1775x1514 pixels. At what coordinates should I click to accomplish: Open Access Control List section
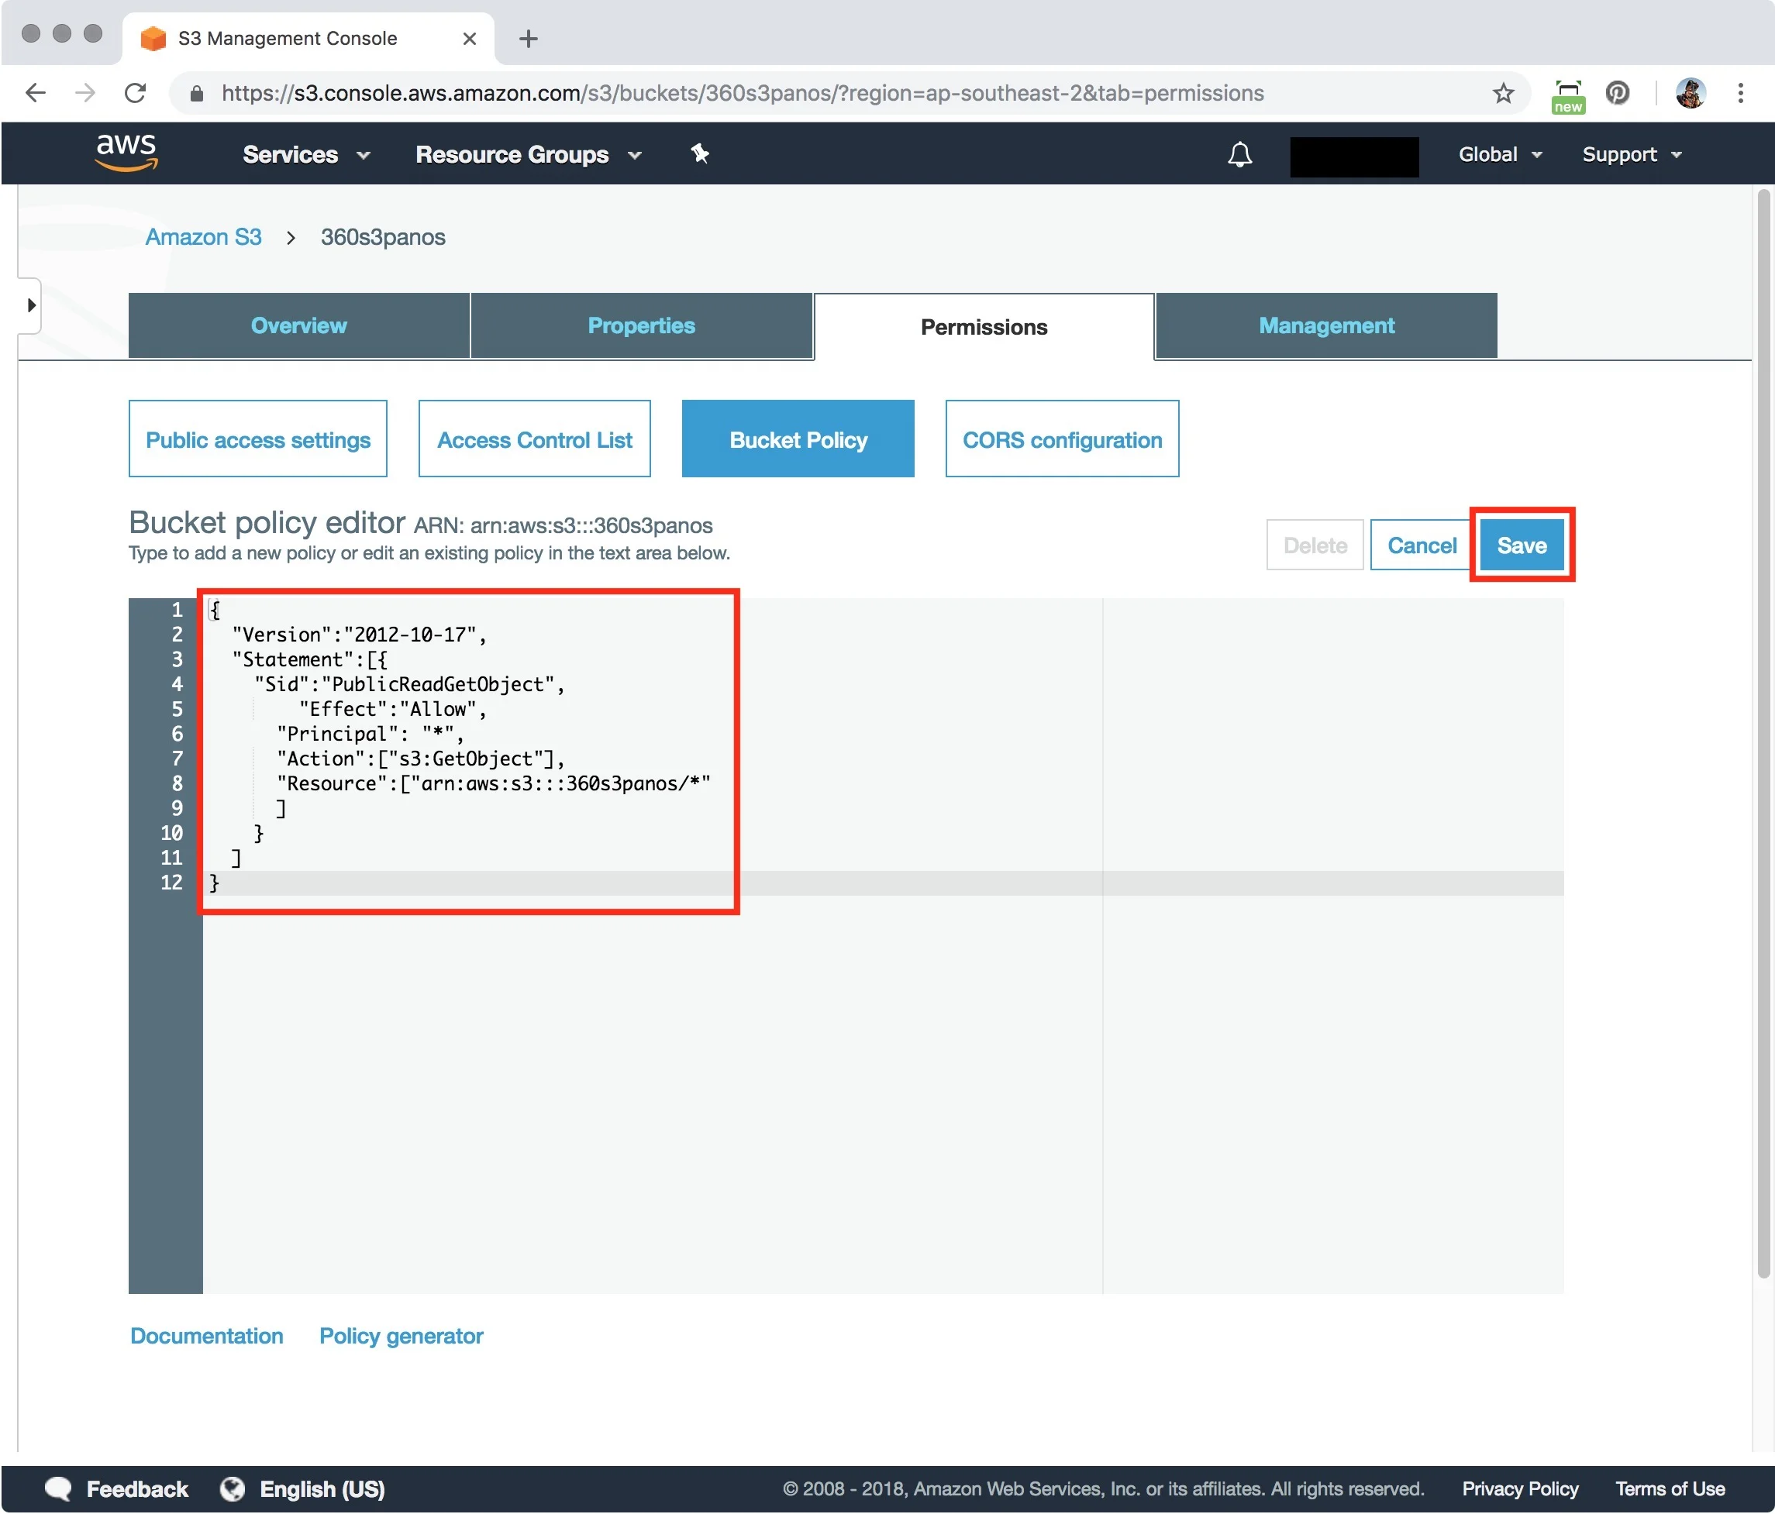point(535,439)
